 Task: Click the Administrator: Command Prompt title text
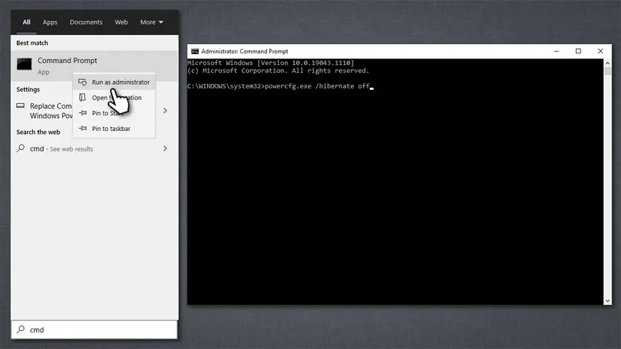pos(244,52)
